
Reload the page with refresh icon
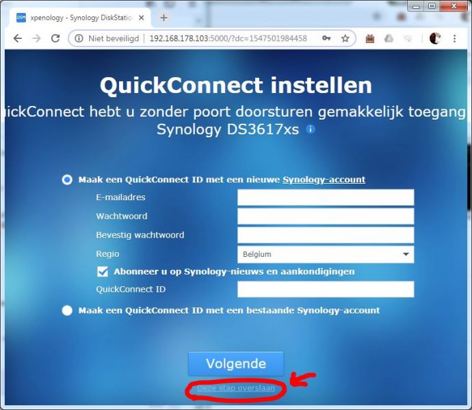[55, 38]
